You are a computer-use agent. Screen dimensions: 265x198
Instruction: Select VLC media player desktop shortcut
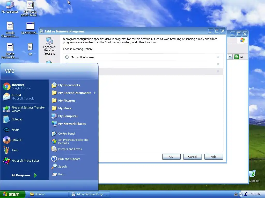[30, 9]
